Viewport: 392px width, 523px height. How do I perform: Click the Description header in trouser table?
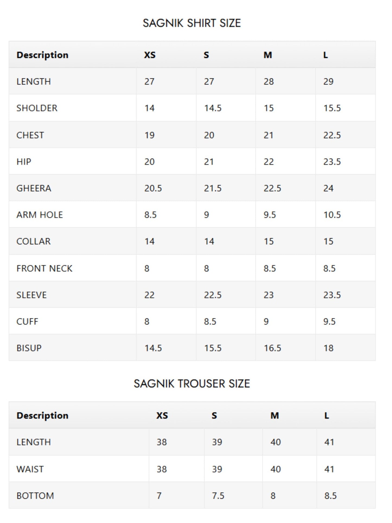[42, 415]
